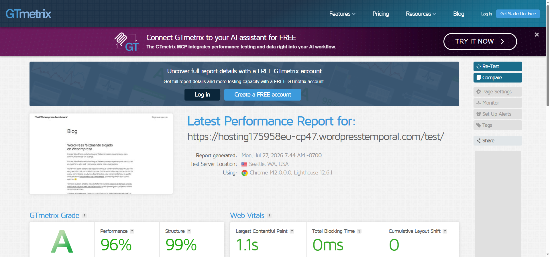Click the alarm clock Alerts icon
The height and width of the screenshot is (257, 550).
(x=478, y=114)
